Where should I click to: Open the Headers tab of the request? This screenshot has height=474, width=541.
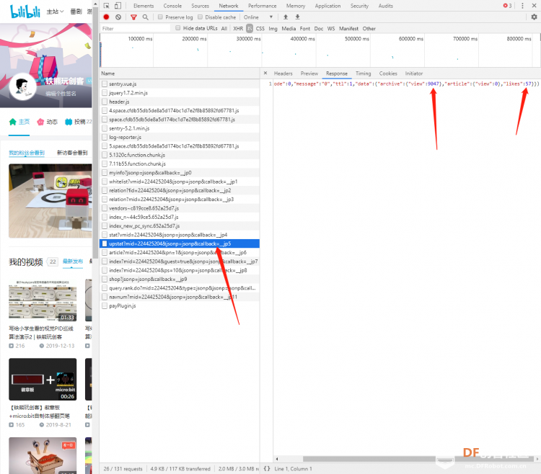point(283,73)
